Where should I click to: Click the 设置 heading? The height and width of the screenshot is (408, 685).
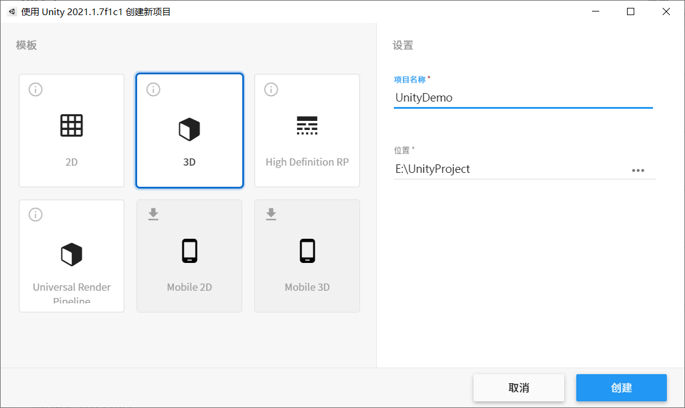[x=403, y=45]
